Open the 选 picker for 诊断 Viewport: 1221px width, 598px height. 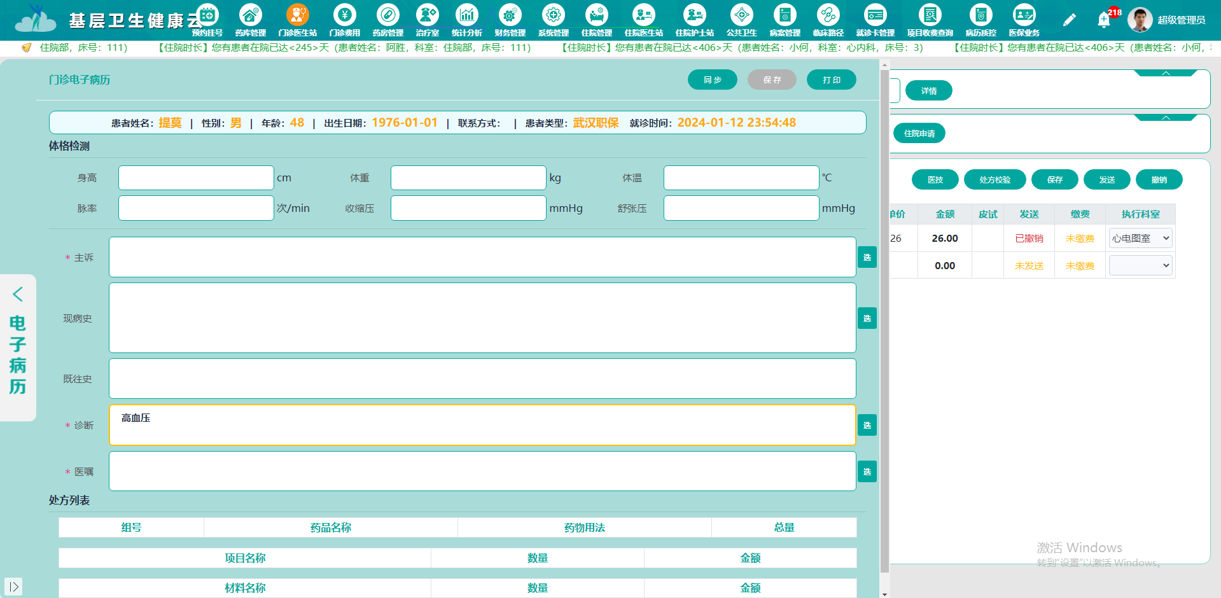[x=867, y=425]
